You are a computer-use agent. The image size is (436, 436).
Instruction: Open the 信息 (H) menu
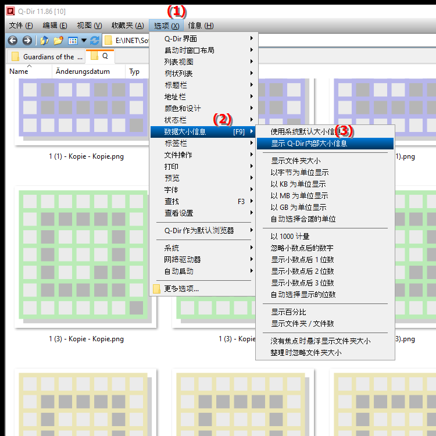(201, 26)
